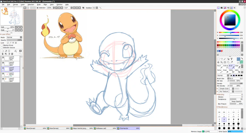246x133 pixels.
Task: Select the Selection Source radio button
Action: coord(2,48)
